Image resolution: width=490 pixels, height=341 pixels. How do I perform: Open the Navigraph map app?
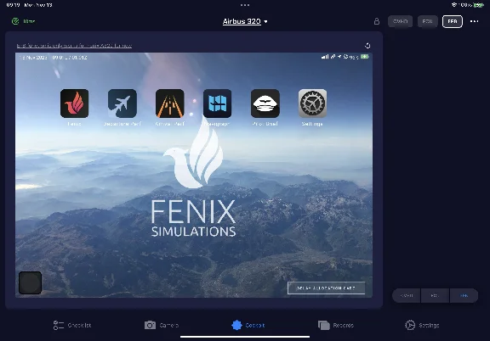(x=218, y=103)
